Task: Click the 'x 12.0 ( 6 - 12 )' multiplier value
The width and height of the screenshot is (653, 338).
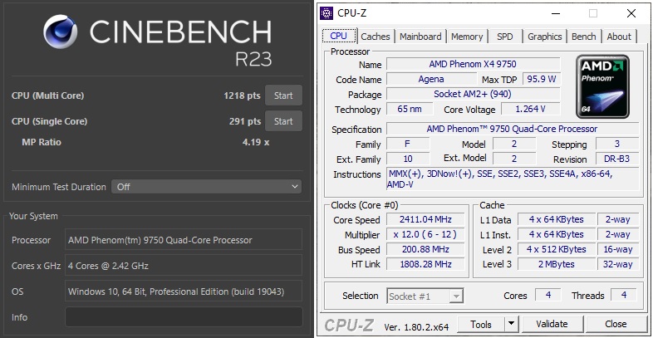Action: (x=425, y=234)
